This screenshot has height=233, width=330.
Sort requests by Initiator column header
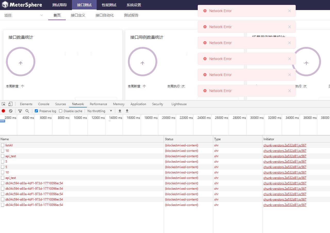click(x=296, y=139)
